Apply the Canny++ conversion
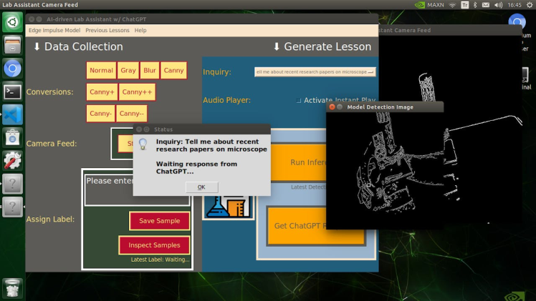The width and height of the screenshot is (536, 301). pos(137,92)
